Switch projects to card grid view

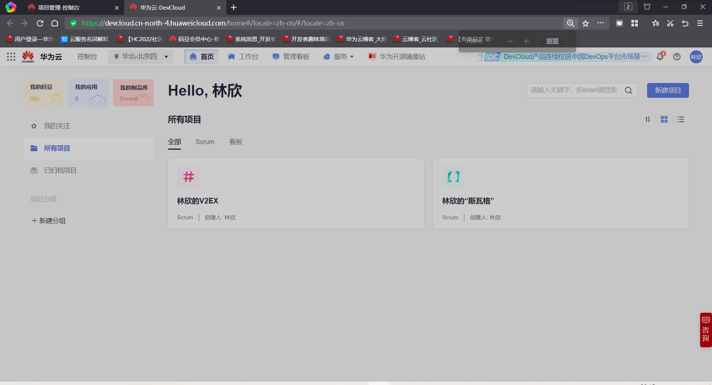point(664,119)
